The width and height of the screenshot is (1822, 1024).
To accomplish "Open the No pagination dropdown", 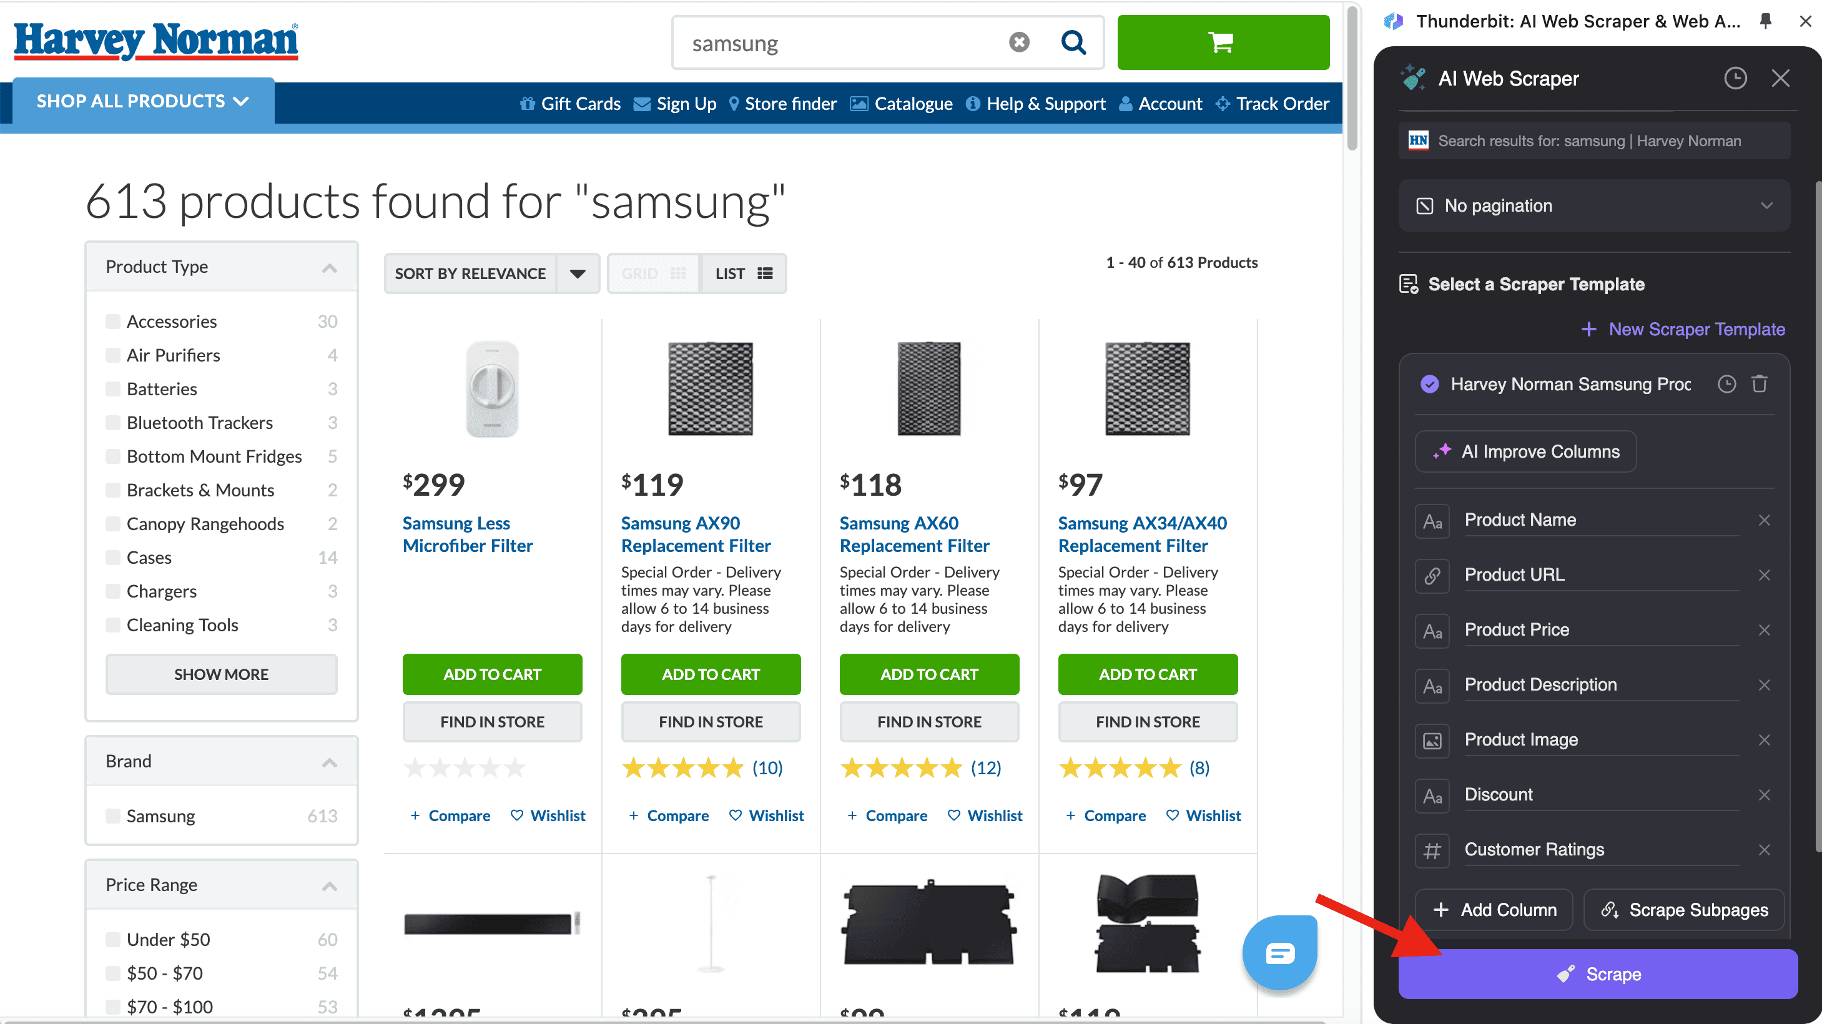I will pyautogui.click(x=1593, y=206).
